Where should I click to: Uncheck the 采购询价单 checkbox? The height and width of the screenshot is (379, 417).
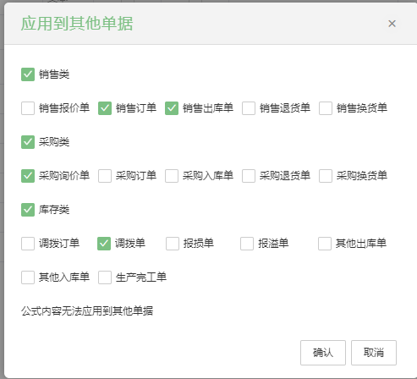pyautogui.click(x=28, y=176)
